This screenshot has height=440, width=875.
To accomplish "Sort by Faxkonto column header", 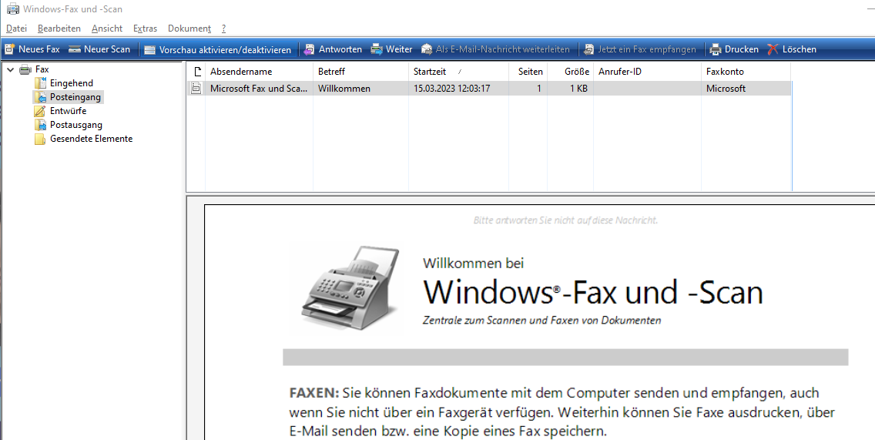I will pyautogui.click(x=746, y=72).
